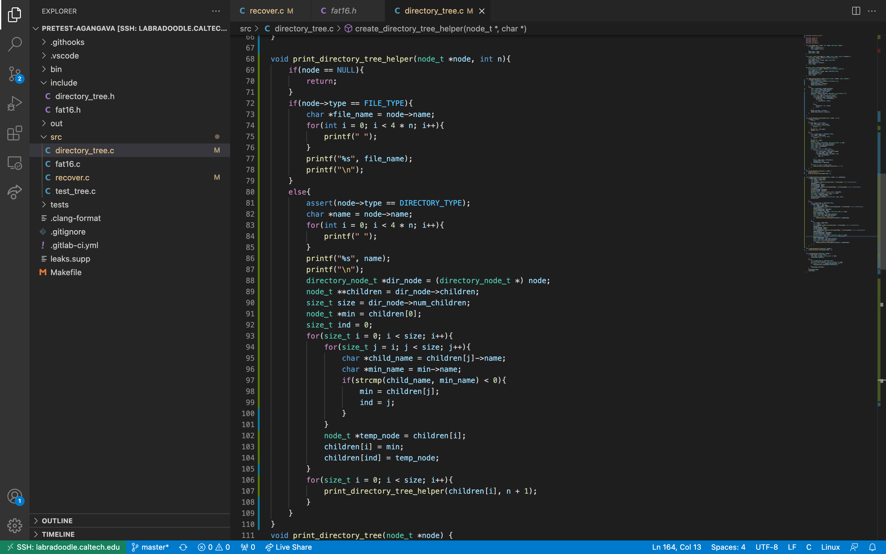Screen dimensions: 886x554
Task: Split the editor to the right
Action: tap(856, 11)
